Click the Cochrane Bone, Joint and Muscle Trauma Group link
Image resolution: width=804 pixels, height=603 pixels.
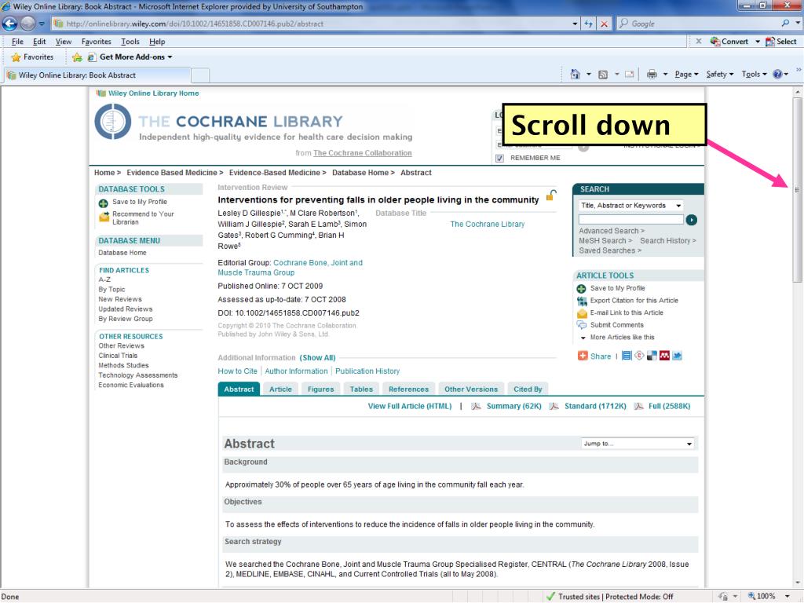tap(291, 268)
